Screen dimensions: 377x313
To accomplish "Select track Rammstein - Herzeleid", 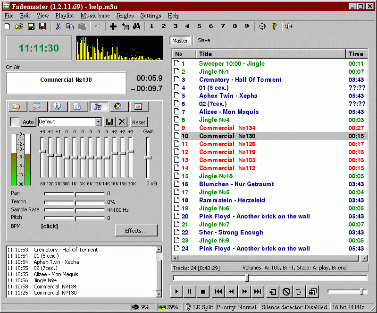I will (x=270, y=200).
